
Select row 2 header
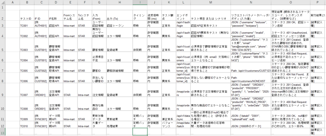click(2, 15)
